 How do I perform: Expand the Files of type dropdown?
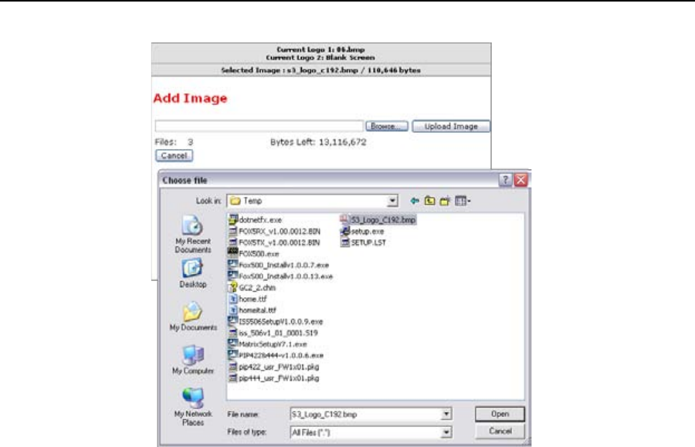click(x=446, y=432)
